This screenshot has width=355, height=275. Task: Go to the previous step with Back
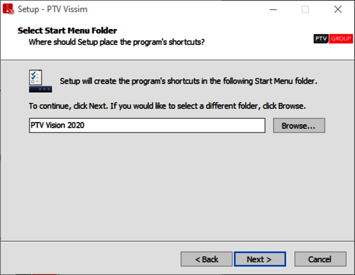206,259
